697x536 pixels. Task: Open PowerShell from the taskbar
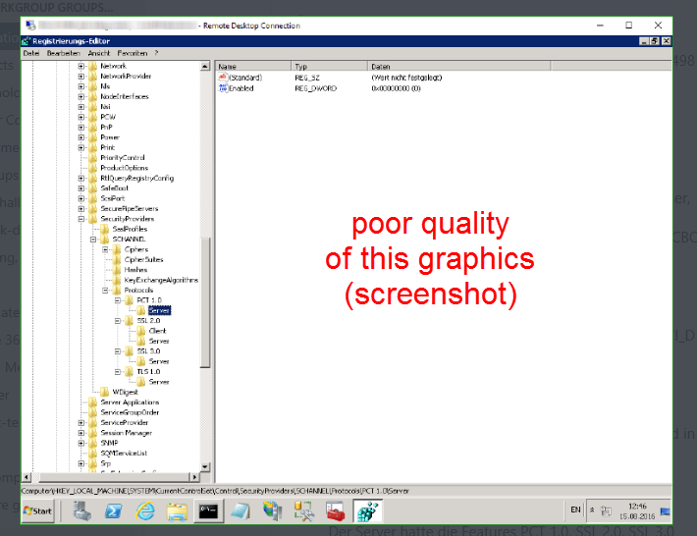114,510
